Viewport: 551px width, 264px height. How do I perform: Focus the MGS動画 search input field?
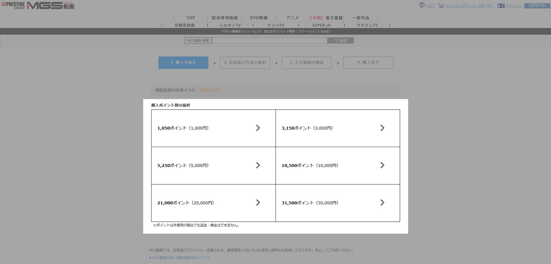270,40
